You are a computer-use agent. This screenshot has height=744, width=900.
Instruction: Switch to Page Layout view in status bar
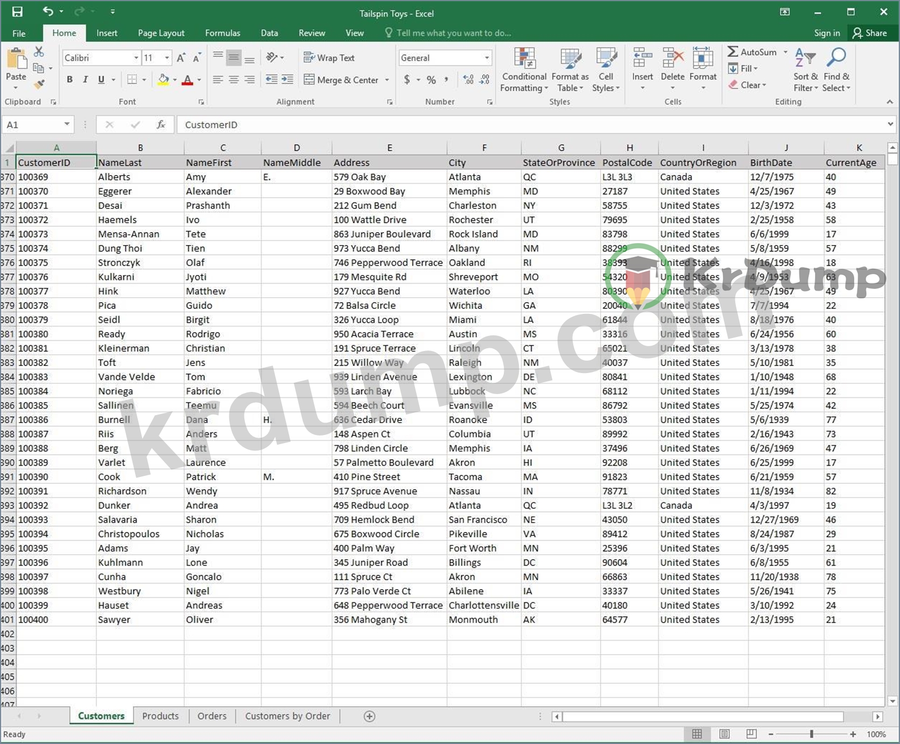[725, 734]
